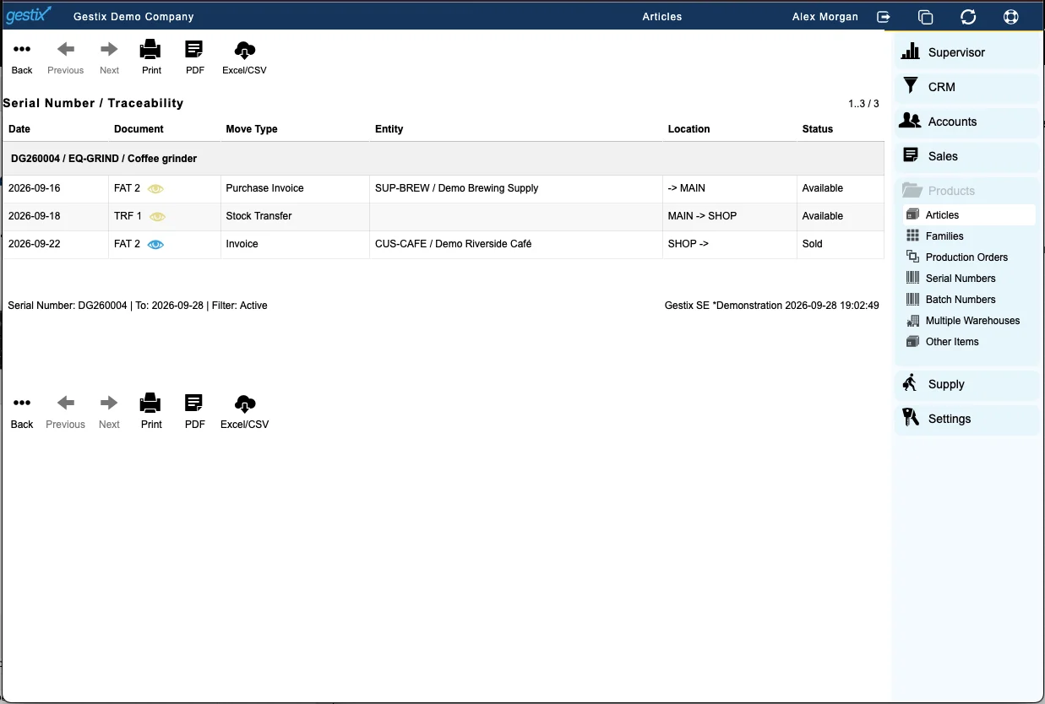Image resolution: width=1045 pixels, height=704 pixels.
Task: Open the Settings menu
Action: click(x=966, y=419)
